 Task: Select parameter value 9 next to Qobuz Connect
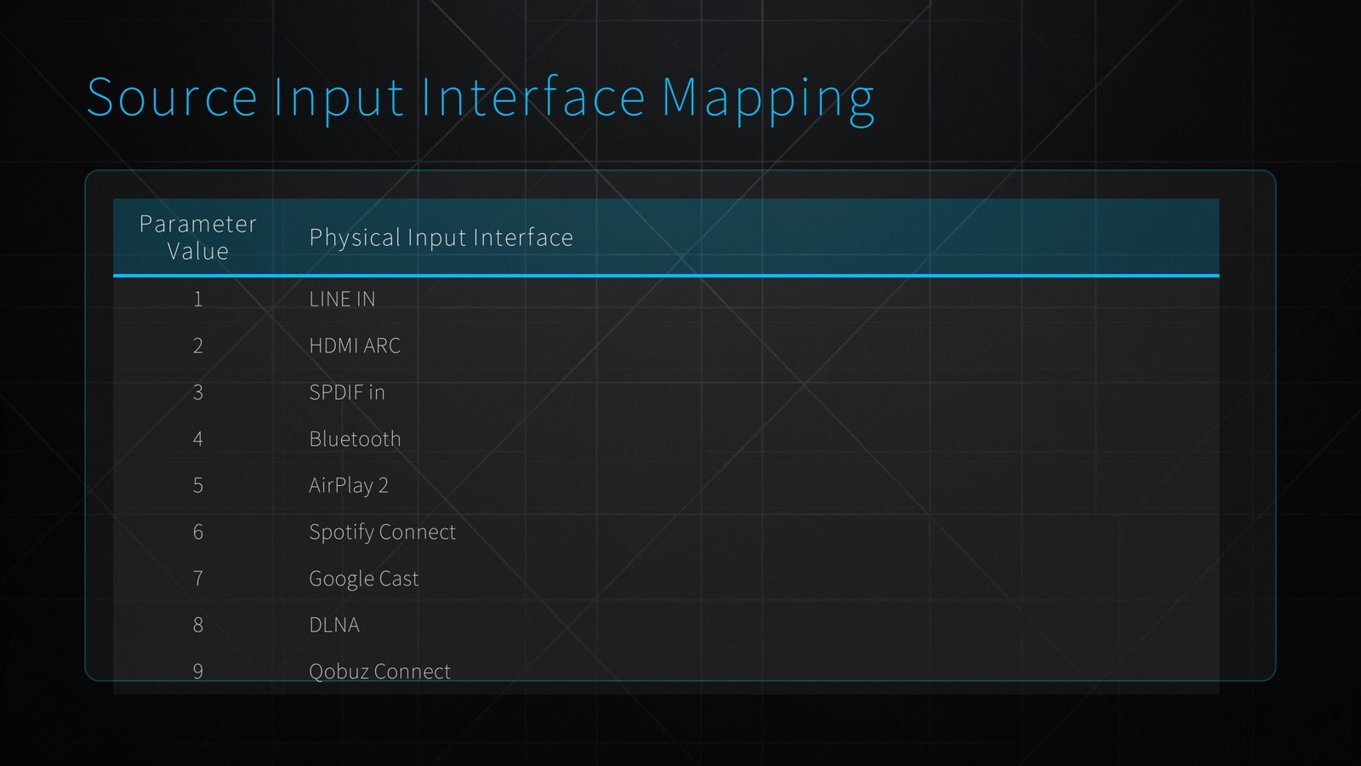tap(197, 671)
